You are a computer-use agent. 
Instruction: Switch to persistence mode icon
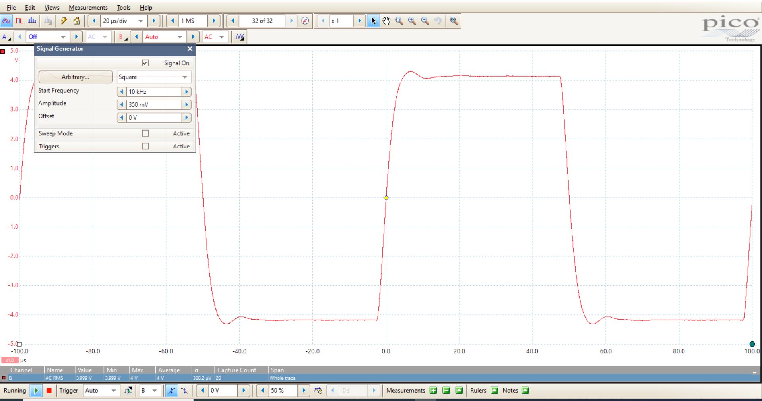click(19, 21)
